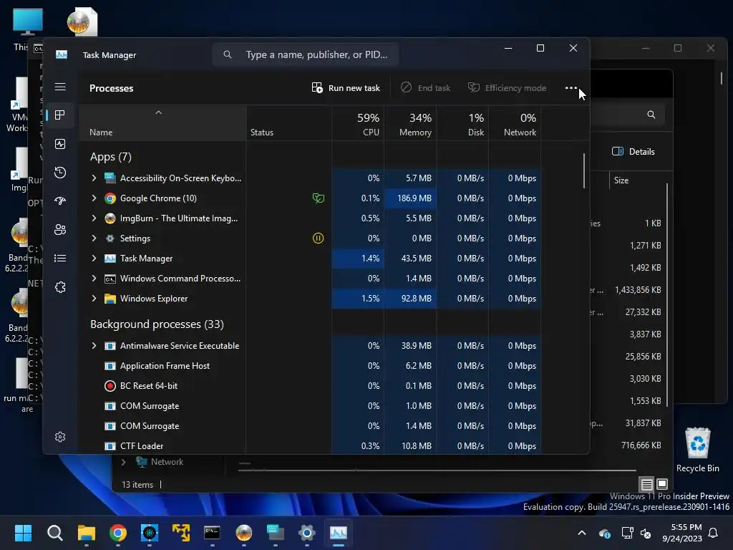This screenshot has width=733, height=550.
Task: Open Recycle Bin desktop icon
Action: pyautogui.click(x=697, y=450)
